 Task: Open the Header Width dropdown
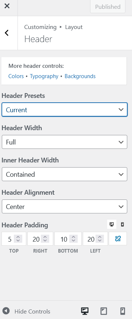click(x=65, y=142)
